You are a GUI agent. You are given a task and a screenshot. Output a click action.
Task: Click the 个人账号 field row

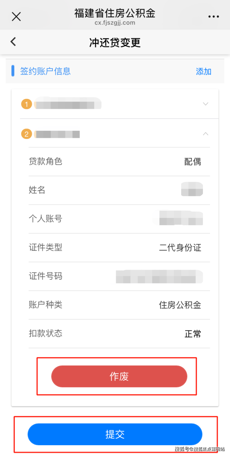(x=119, y=218)
